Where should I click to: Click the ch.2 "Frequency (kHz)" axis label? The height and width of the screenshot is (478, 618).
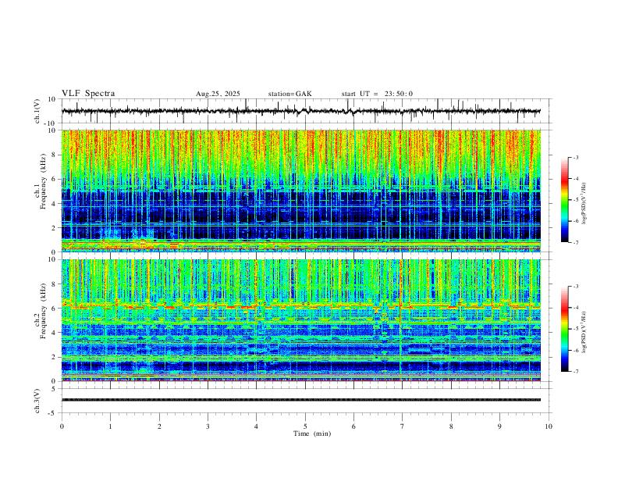tap(44, 312)
